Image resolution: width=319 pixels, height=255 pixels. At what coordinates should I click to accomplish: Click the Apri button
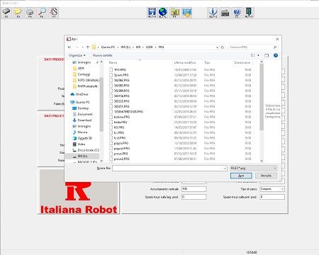pos(241,176)
